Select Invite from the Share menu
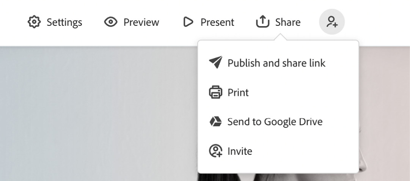410x181 pixels. click(x=240, y=151)
